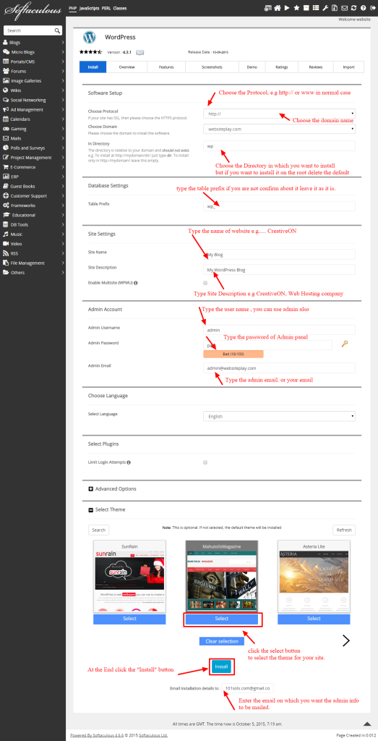The image size is (378, 741).
Task: Expand Wikis category chevron
Action: tap(63, 90)
